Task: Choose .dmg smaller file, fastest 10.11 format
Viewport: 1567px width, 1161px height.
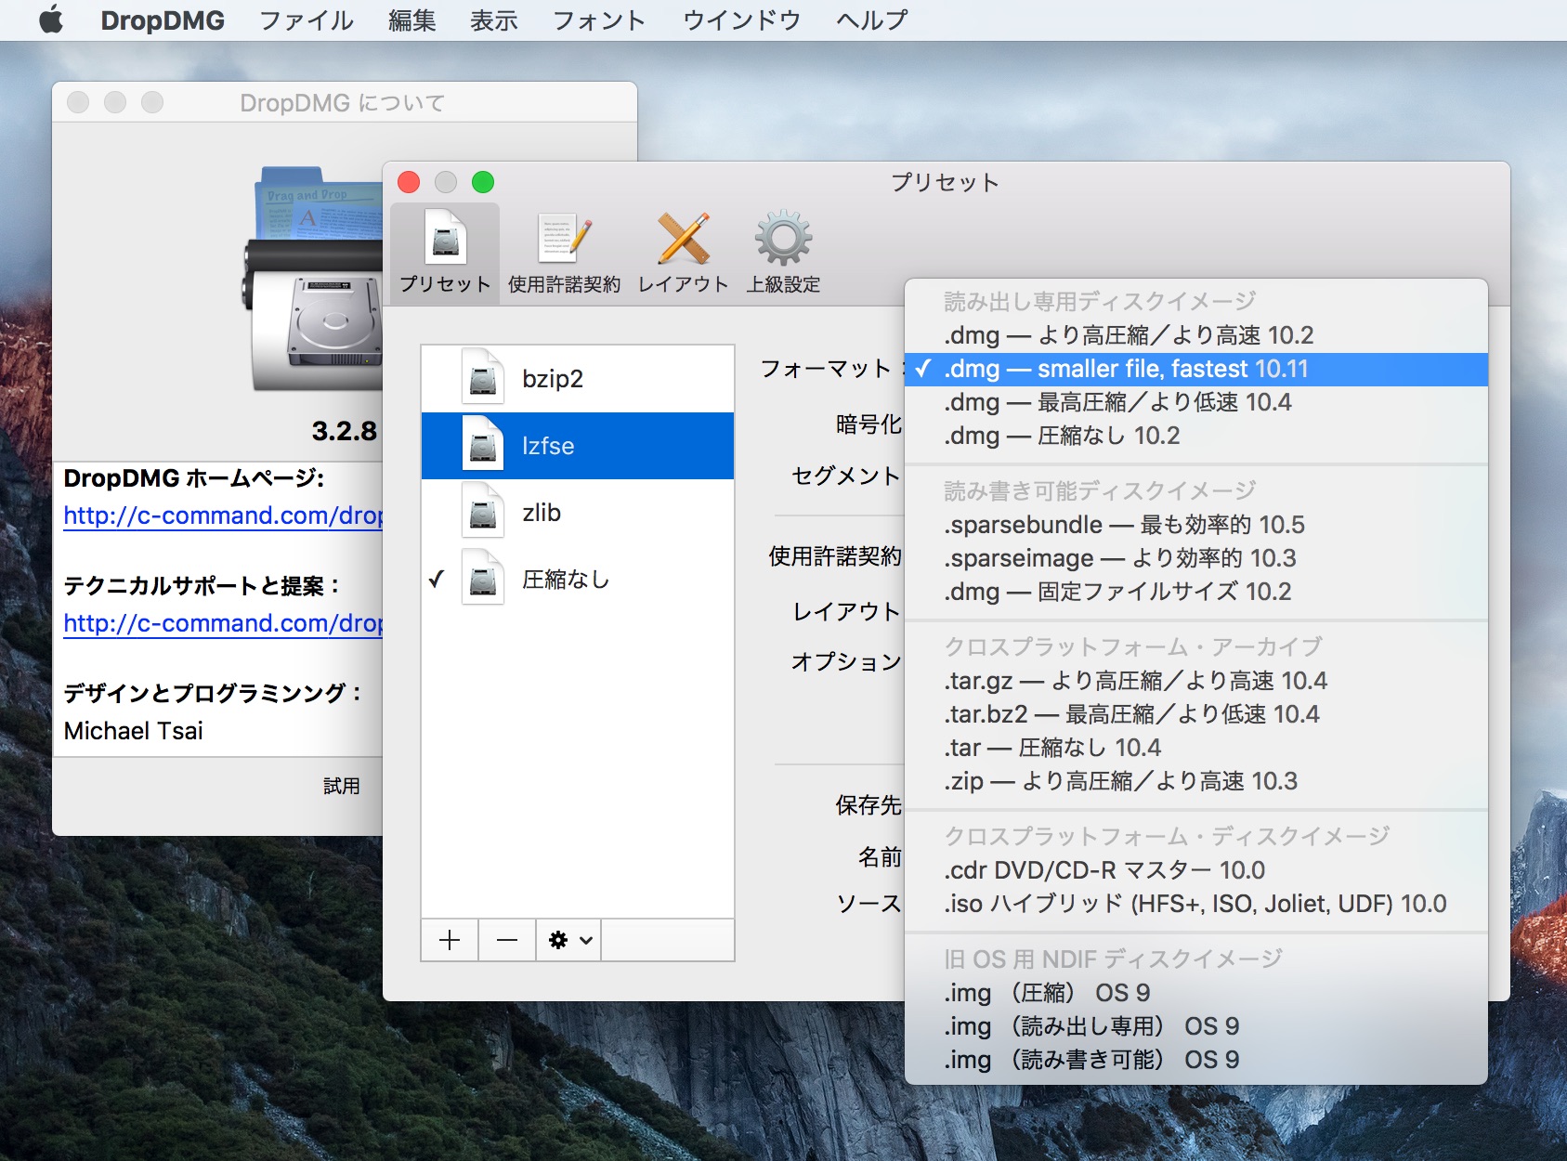Action: click(1196, 369)
